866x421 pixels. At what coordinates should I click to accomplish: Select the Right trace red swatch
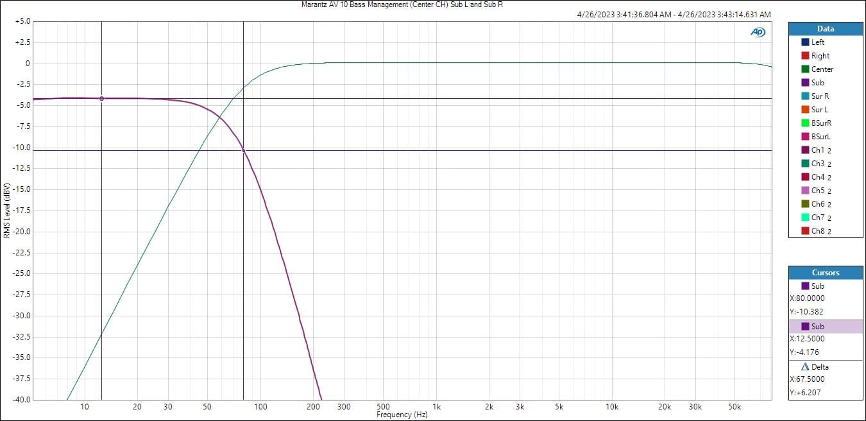coord(805,56)
